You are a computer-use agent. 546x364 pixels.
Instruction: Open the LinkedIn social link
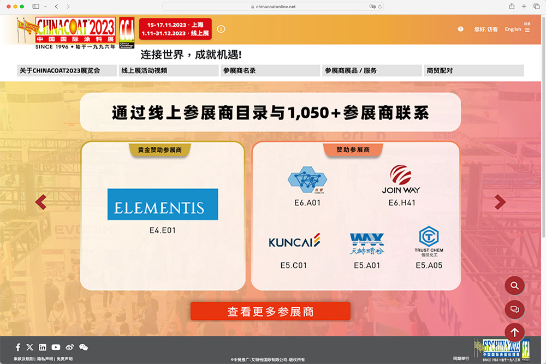[x=43, y=347]
